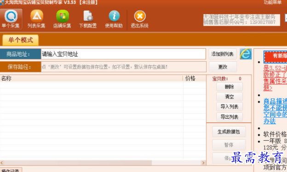The height and width of the screenshot is (172, 287).
Task: Open the blue 商品描述 help link
Action: point(275,111)
